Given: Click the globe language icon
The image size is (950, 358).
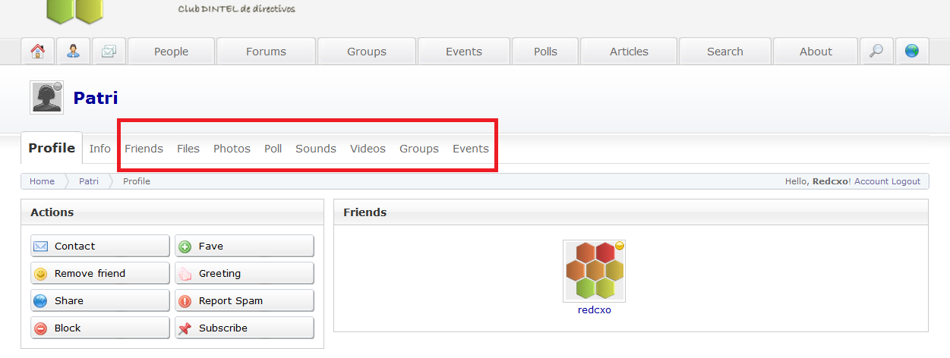Looking at the screenshot, I should 912,52.
